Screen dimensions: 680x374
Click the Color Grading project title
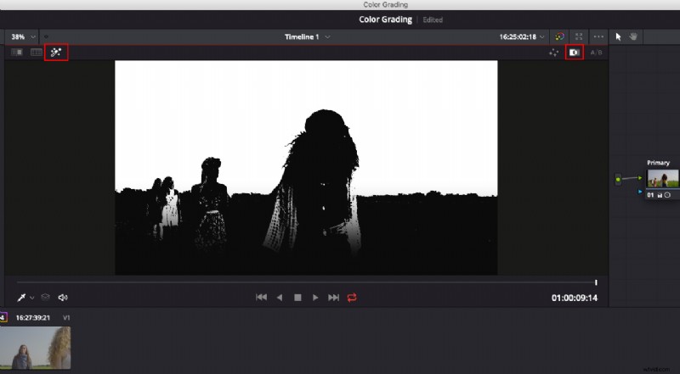385,20
